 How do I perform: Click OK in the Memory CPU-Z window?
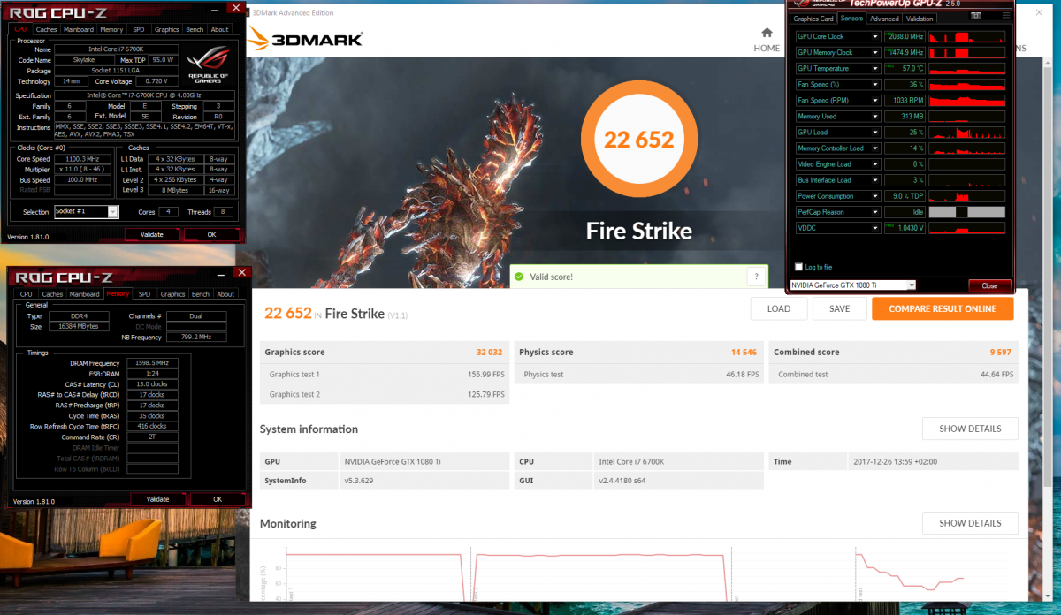click(218, 499)
